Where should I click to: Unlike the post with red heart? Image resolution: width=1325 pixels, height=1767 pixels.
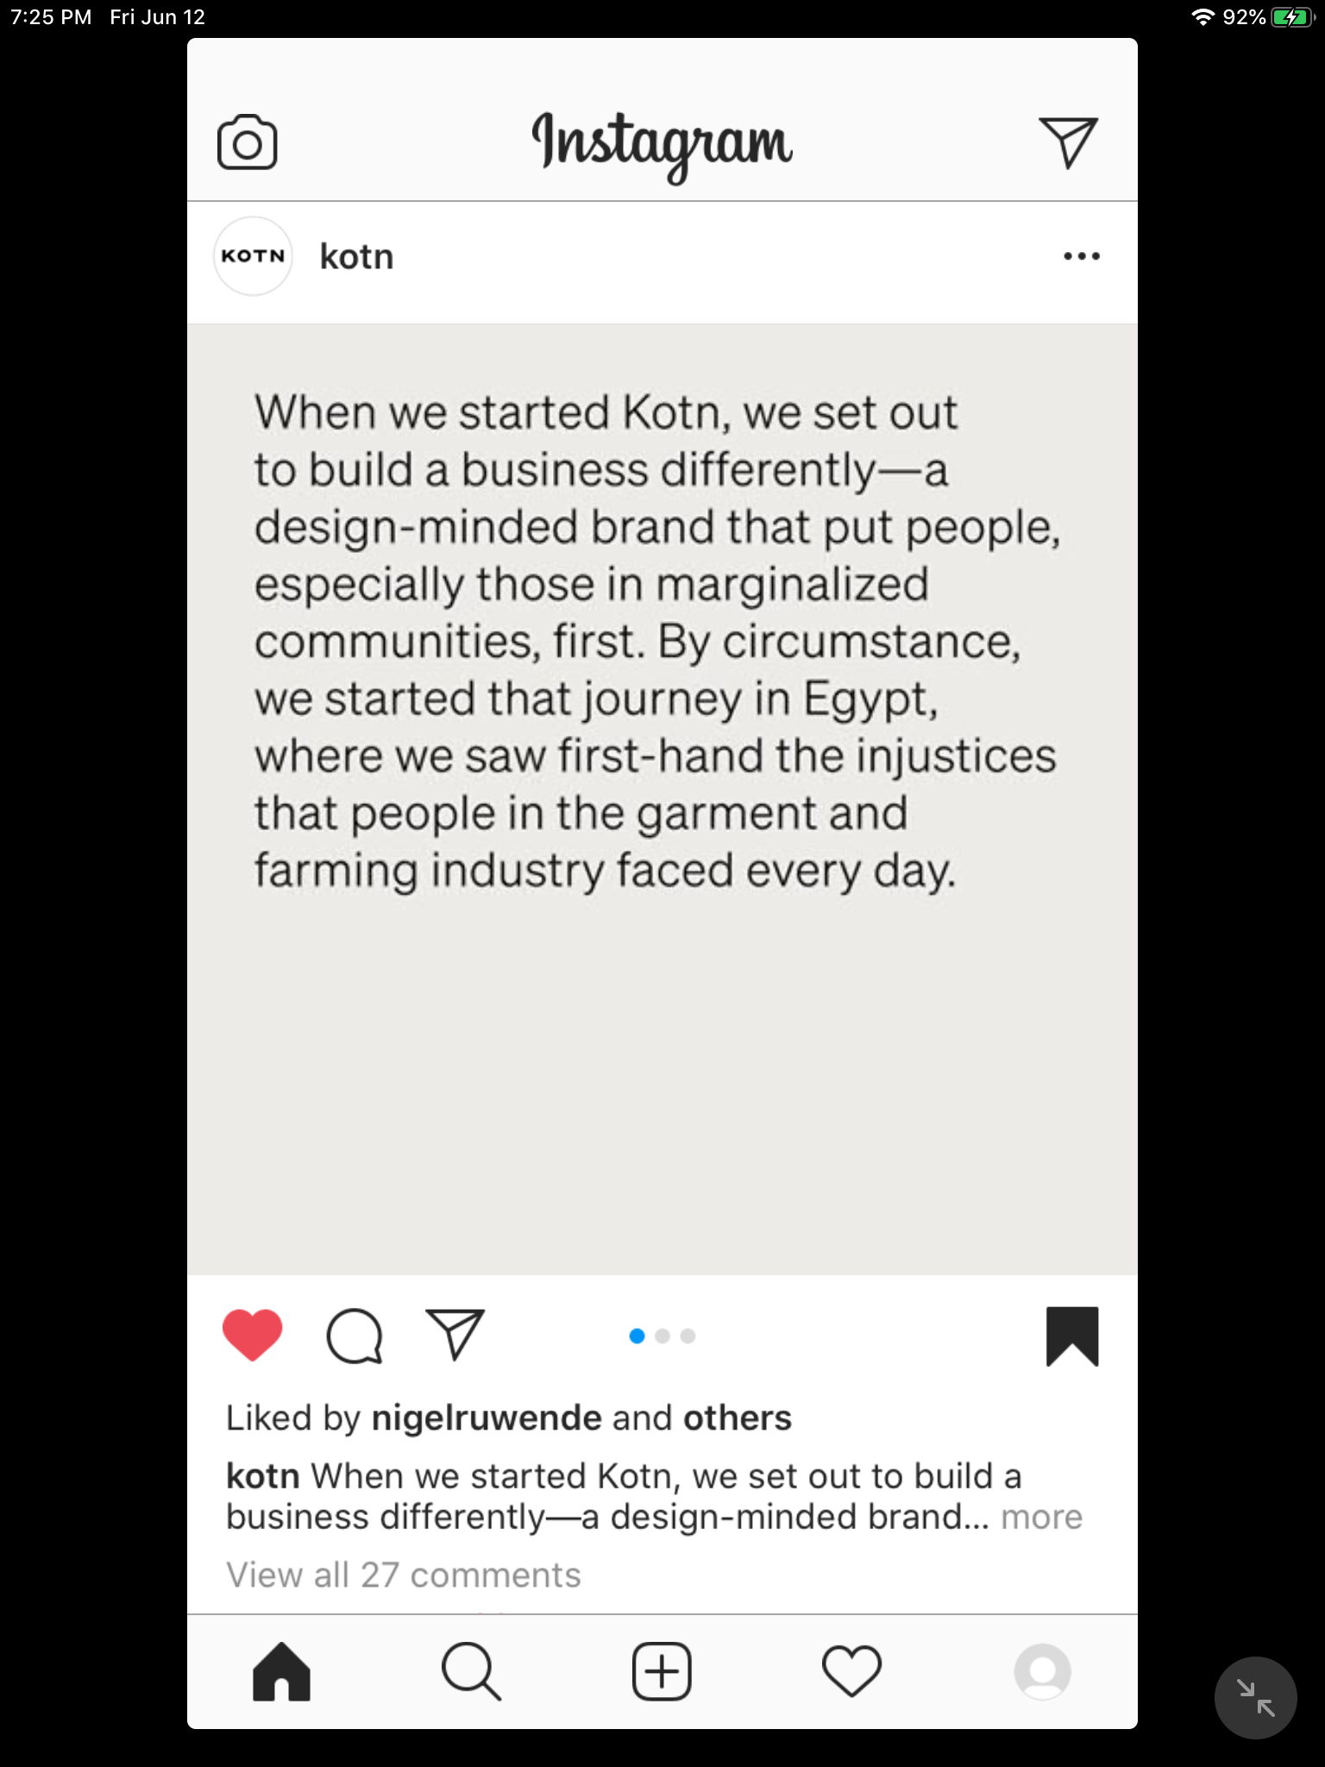tap(252, 1336)
